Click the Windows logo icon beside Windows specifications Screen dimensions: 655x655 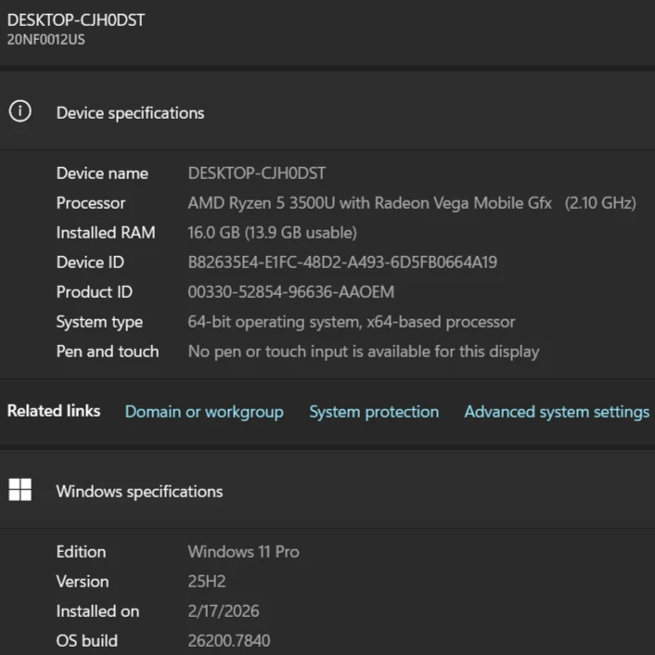coord(20,490)
